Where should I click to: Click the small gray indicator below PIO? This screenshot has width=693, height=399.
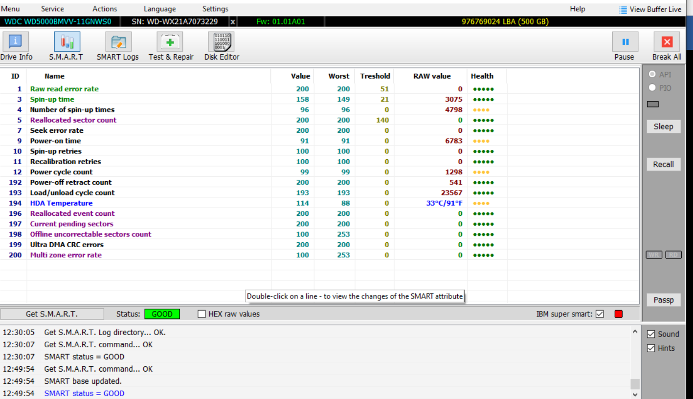(x=652, y=104)
